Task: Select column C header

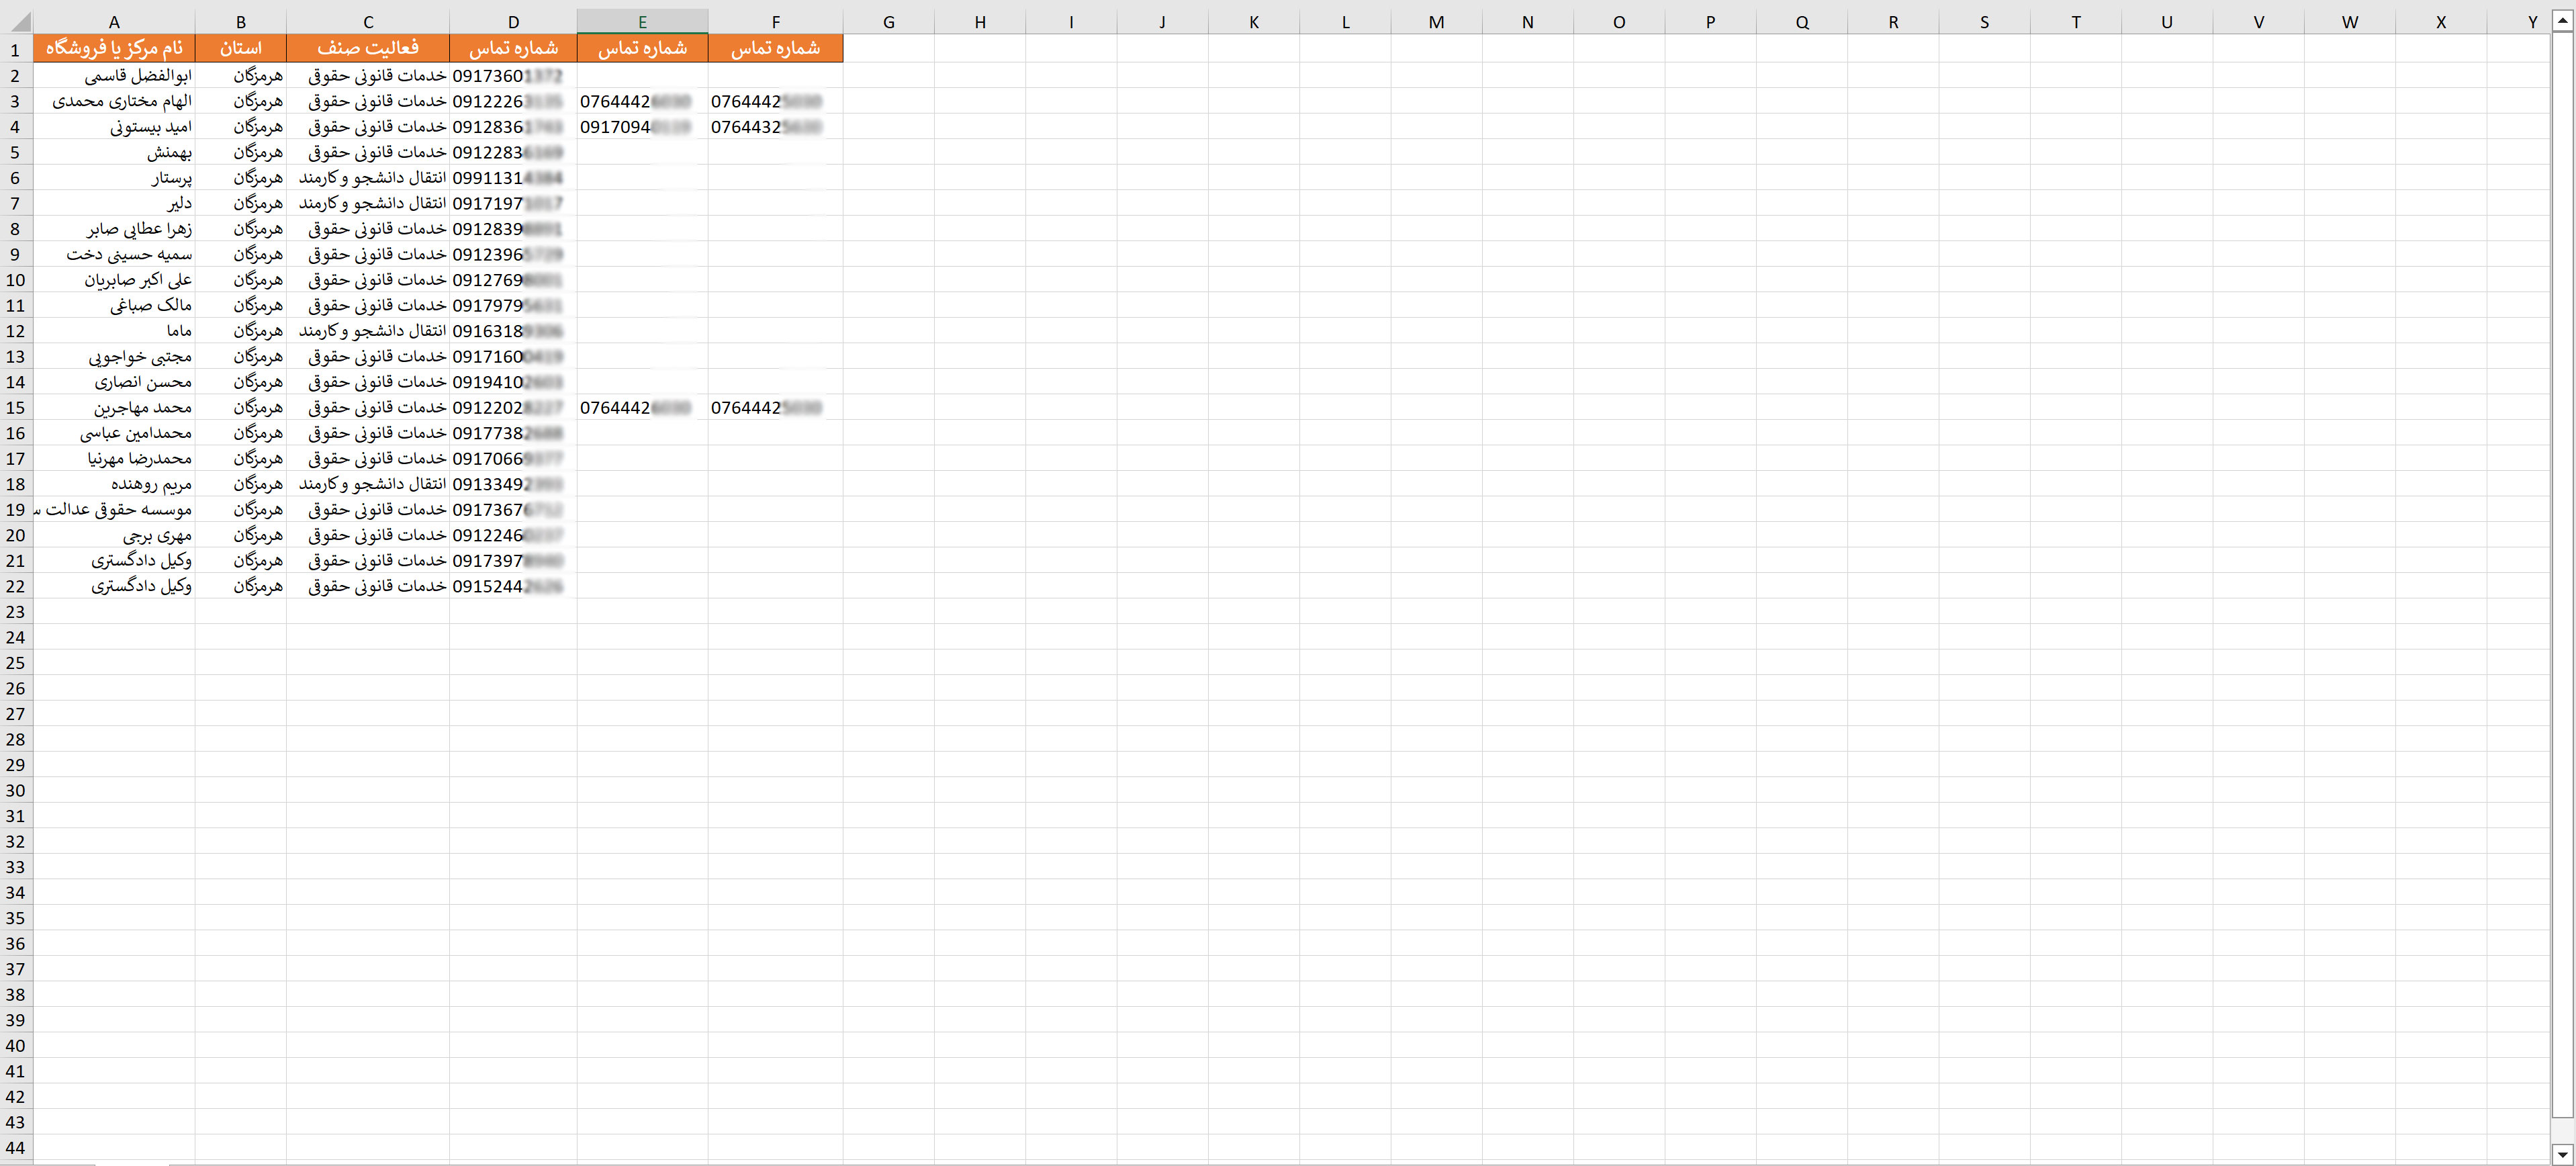Action: [x=368, y=22]
